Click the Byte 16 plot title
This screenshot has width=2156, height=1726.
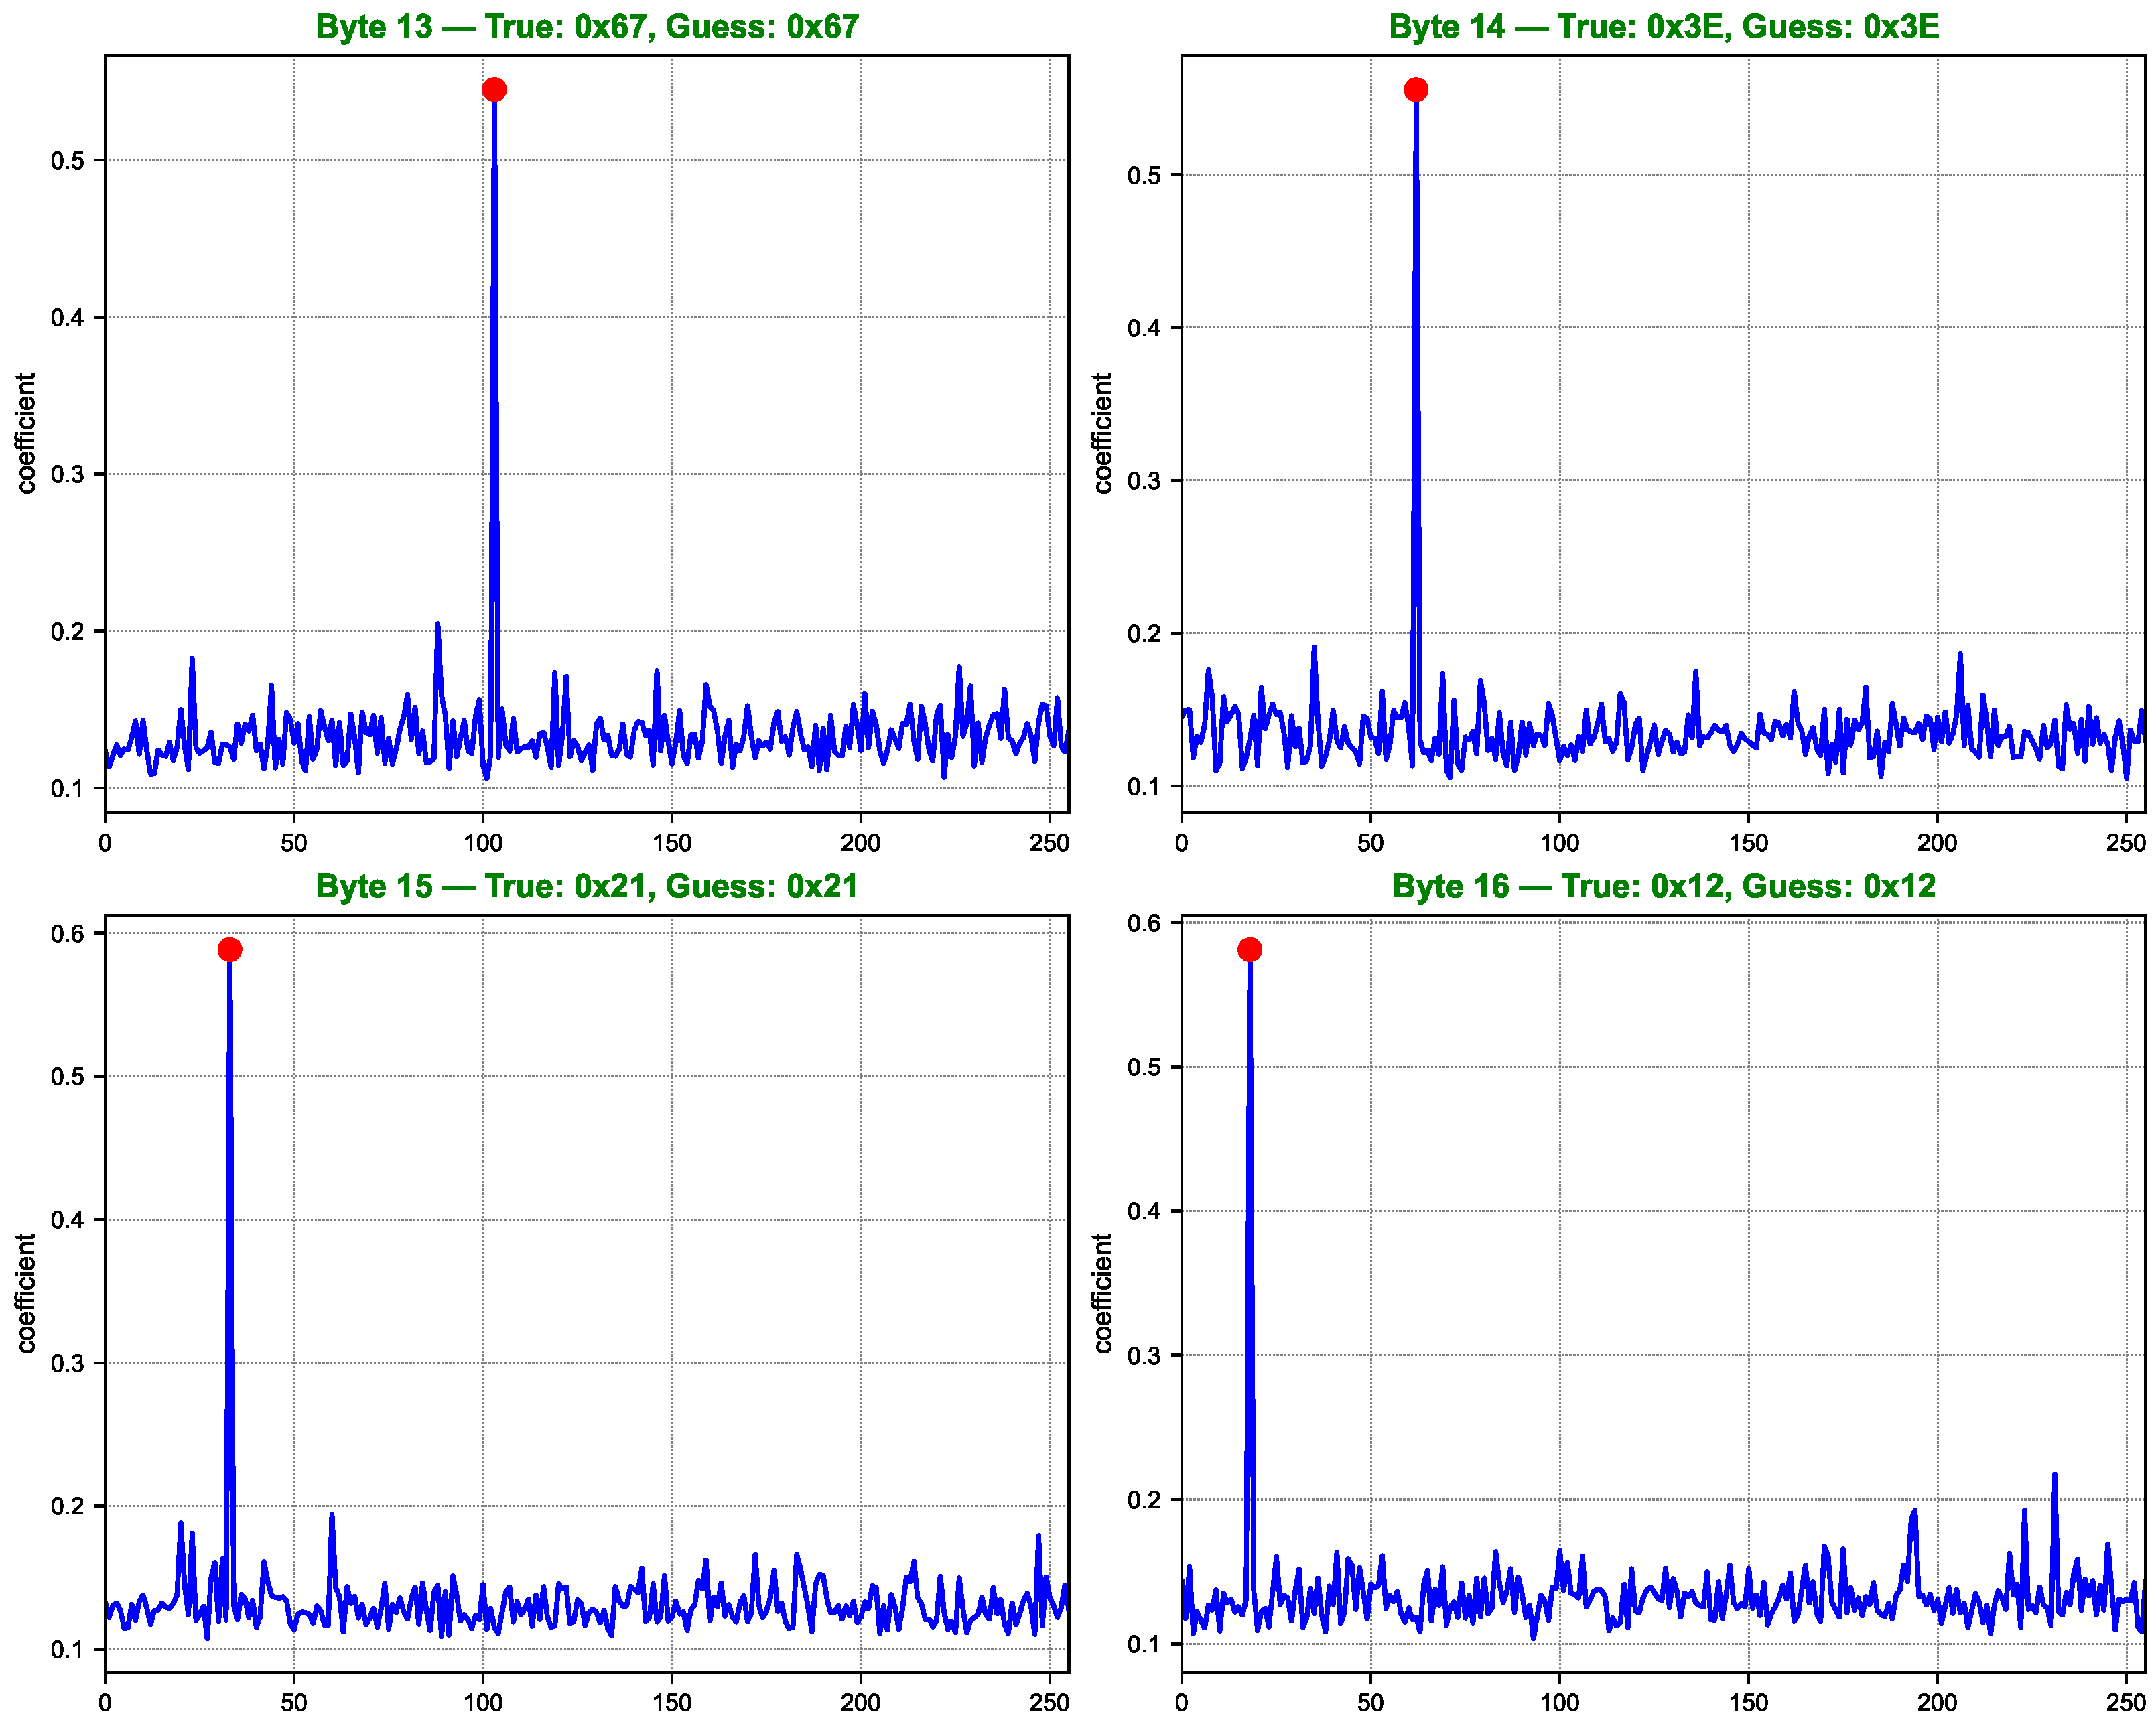coord(1664,886)
